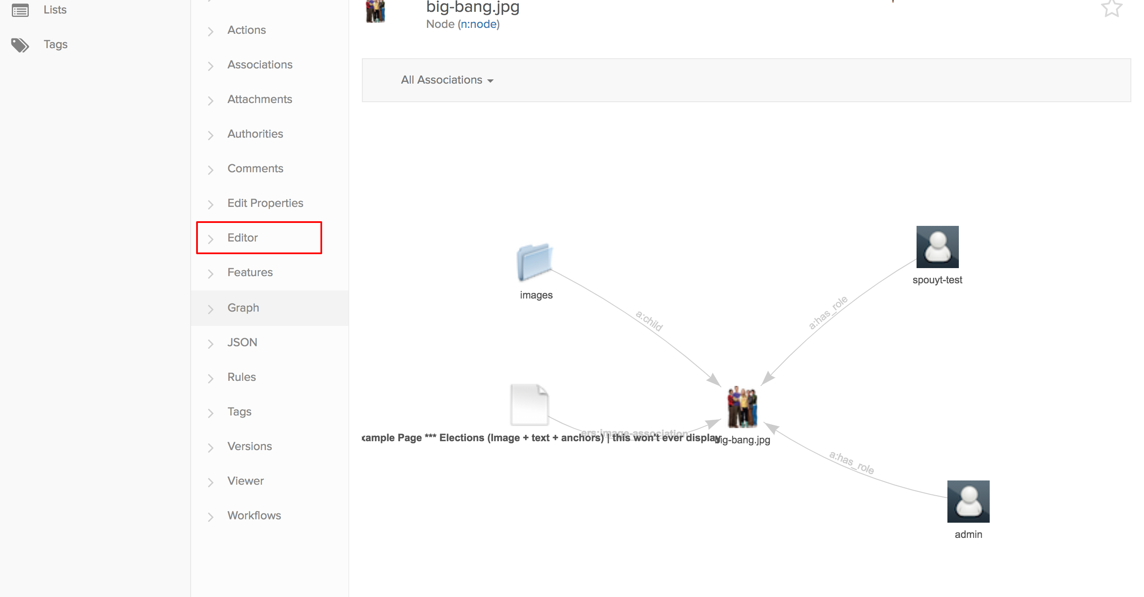Click the favorite star icon
This screenshot has width=1144, height=597.
pyautogui.click(x=1111, y=8)
